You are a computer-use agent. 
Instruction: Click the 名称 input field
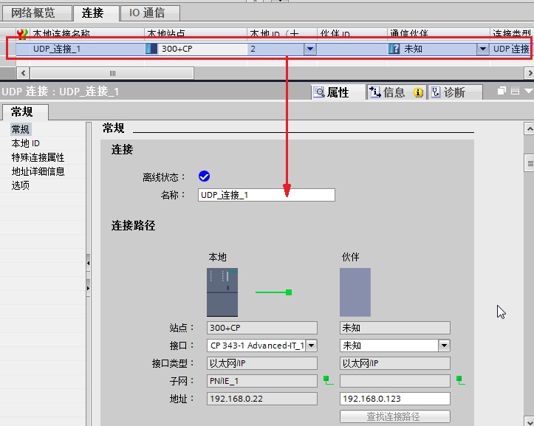point(267,195)
